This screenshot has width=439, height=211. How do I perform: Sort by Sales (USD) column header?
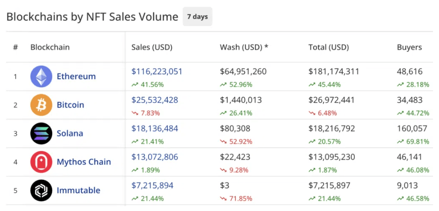tap(151, 47)
